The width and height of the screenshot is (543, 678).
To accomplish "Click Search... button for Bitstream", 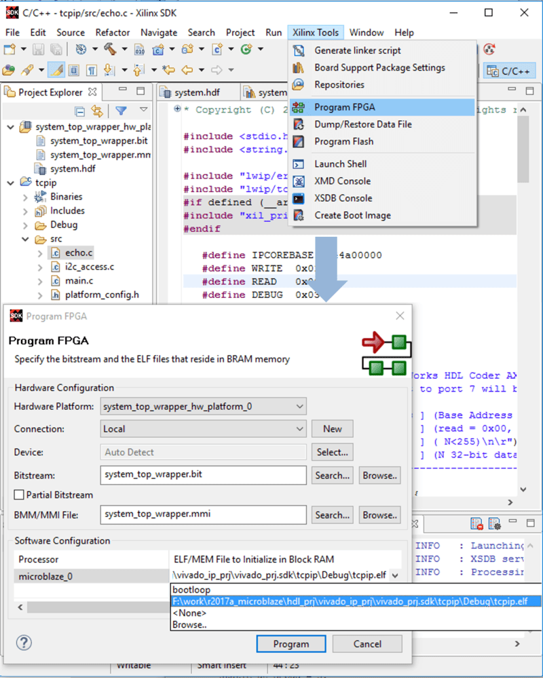I will pyautogui.click(x=333, y=476).
